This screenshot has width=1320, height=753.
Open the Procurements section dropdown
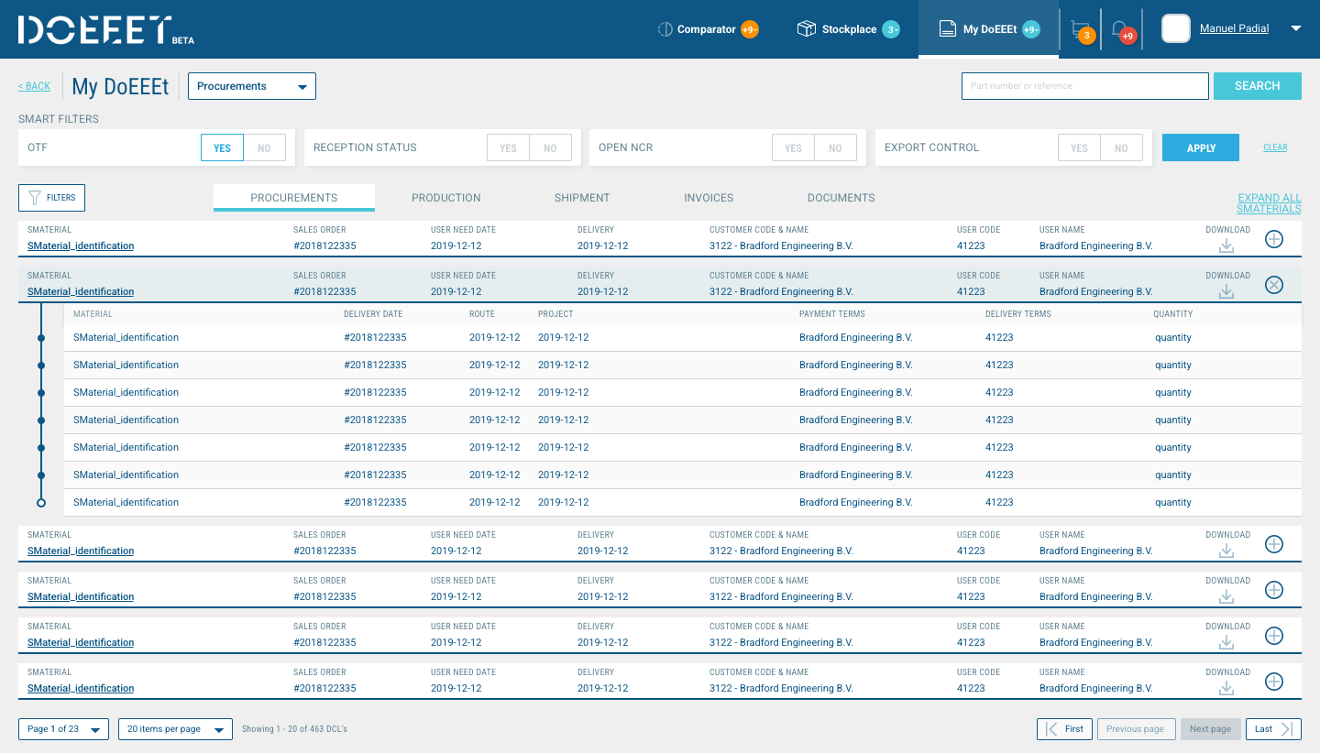252,86
